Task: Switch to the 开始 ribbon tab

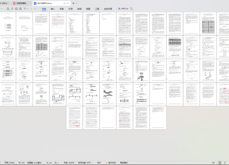Action: (x=44, y=9)
